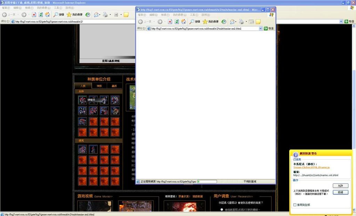
Task: Open the 檢視 menu in the main IE window
Action: pos(29,8)
